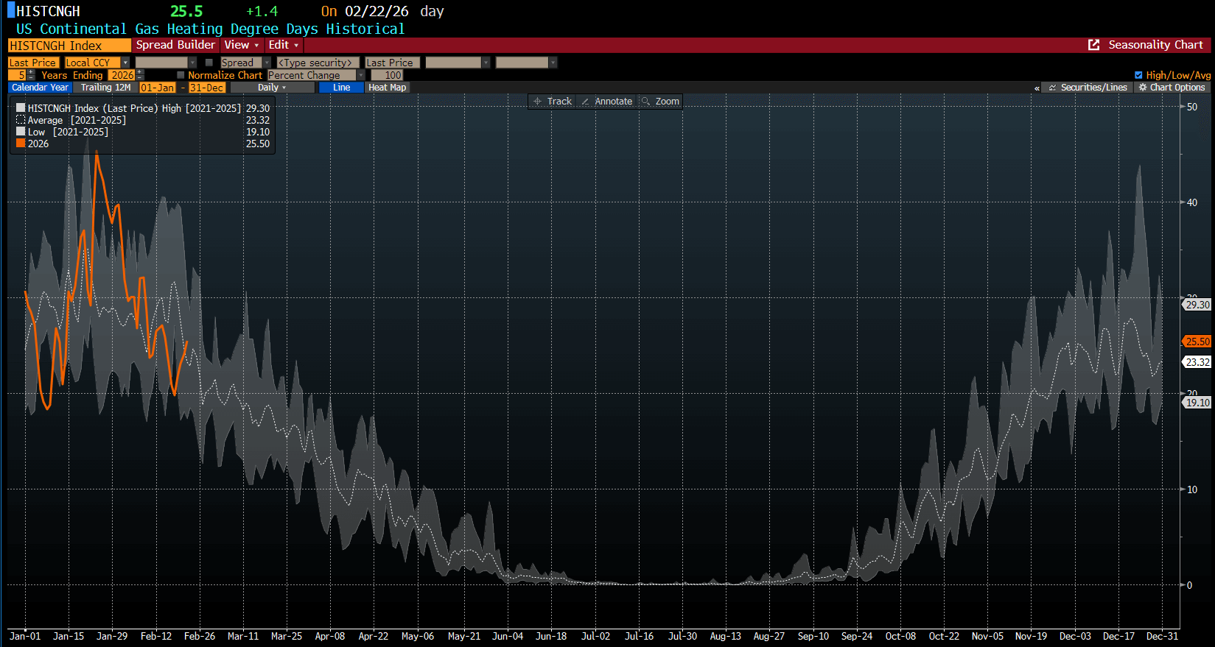Open the Spread Builder tab
Image resolution: width=1215 pixels, height=647 pixels.
click(175, 45)
